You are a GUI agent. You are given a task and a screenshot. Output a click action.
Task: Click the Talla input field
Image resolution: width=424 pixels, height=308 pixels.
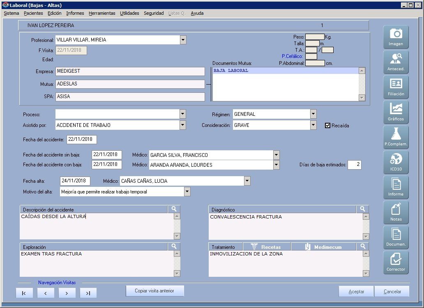click(x=312, y=43)
